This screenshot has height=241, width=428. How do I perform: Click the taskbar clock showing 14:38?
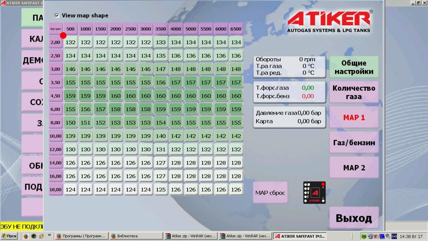coord(412,236)
